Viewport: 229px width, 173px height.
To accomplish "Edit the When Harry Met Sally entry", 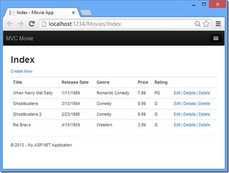I will 177,93.
